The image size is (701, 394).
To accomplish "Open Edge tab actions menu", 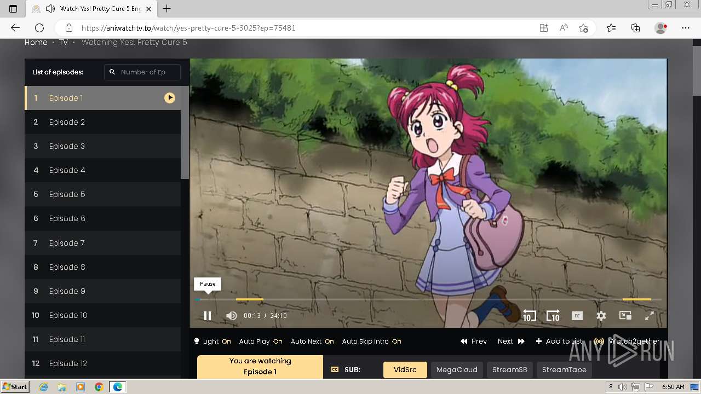I will (13, 9).
